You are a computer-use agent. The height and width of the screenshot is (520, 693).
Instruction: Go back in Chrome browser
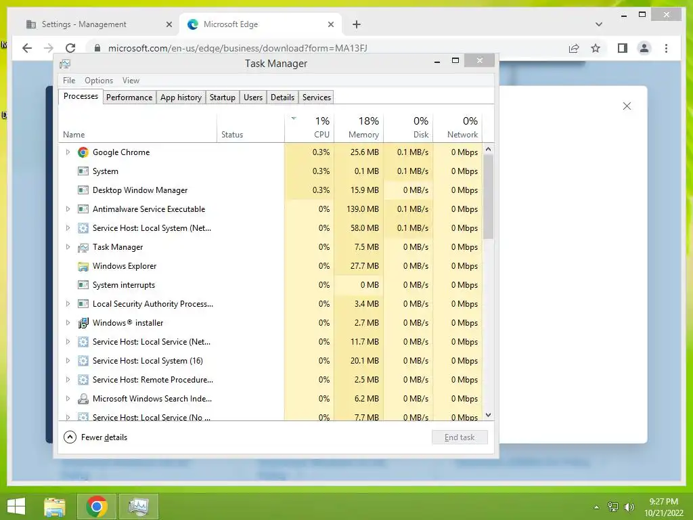click(x=27, y=48)
